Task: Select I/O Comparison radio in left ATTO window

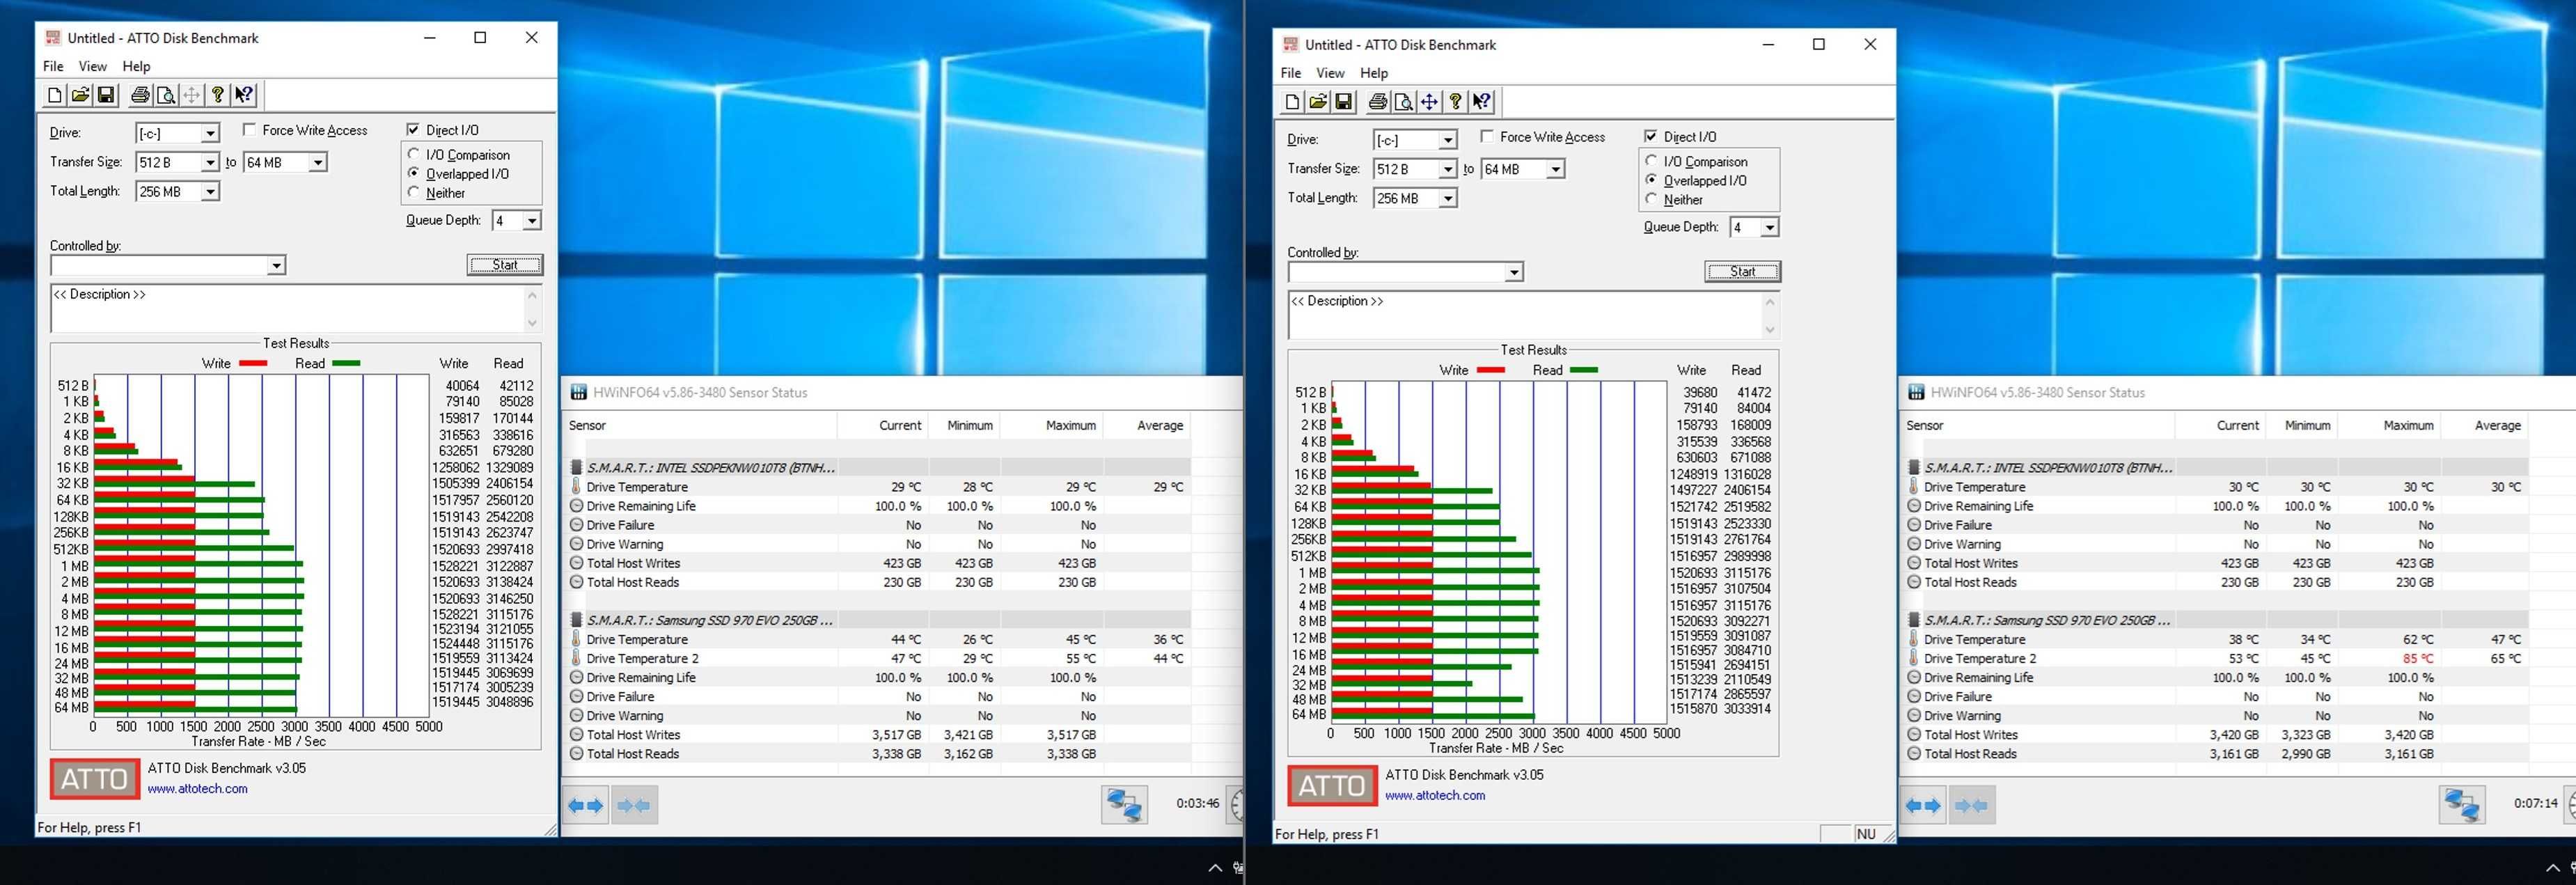Action: click(x=414, y=154)
